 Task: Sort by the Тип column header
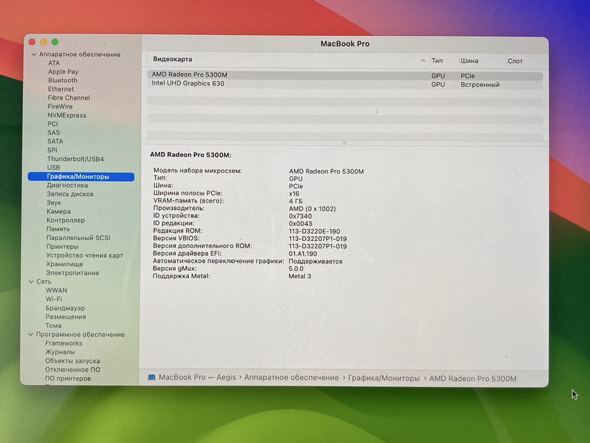click(x=437, y=61)
